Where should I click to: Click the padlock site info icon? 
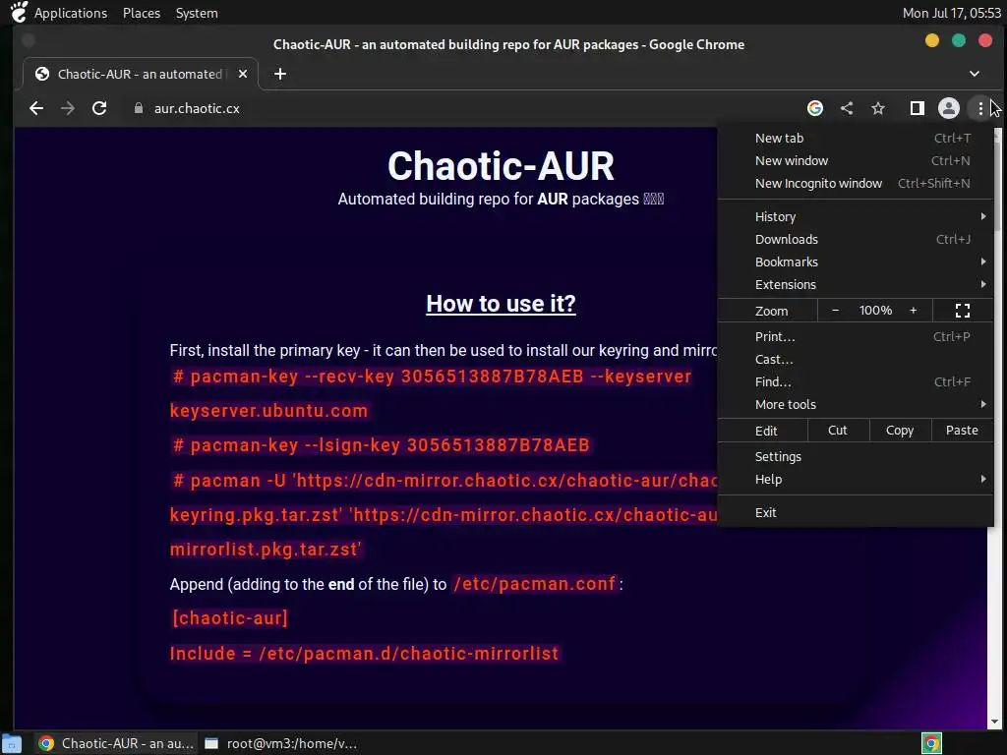click(x=138, y=108)
